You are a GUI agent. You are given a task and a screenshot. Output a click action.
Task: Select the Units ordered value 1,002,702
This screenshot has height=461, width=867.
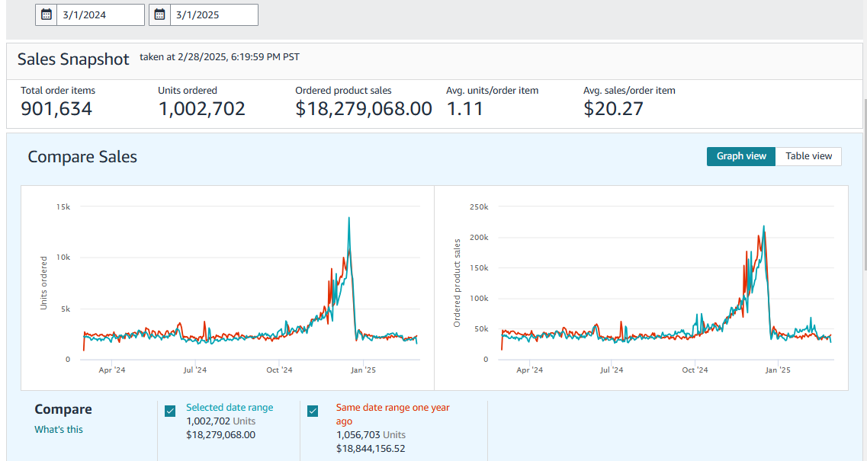point(202,109)
